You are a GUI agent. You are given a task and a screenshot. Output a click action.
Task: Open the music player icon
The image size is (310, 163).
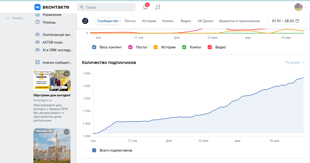pos(158,7)
